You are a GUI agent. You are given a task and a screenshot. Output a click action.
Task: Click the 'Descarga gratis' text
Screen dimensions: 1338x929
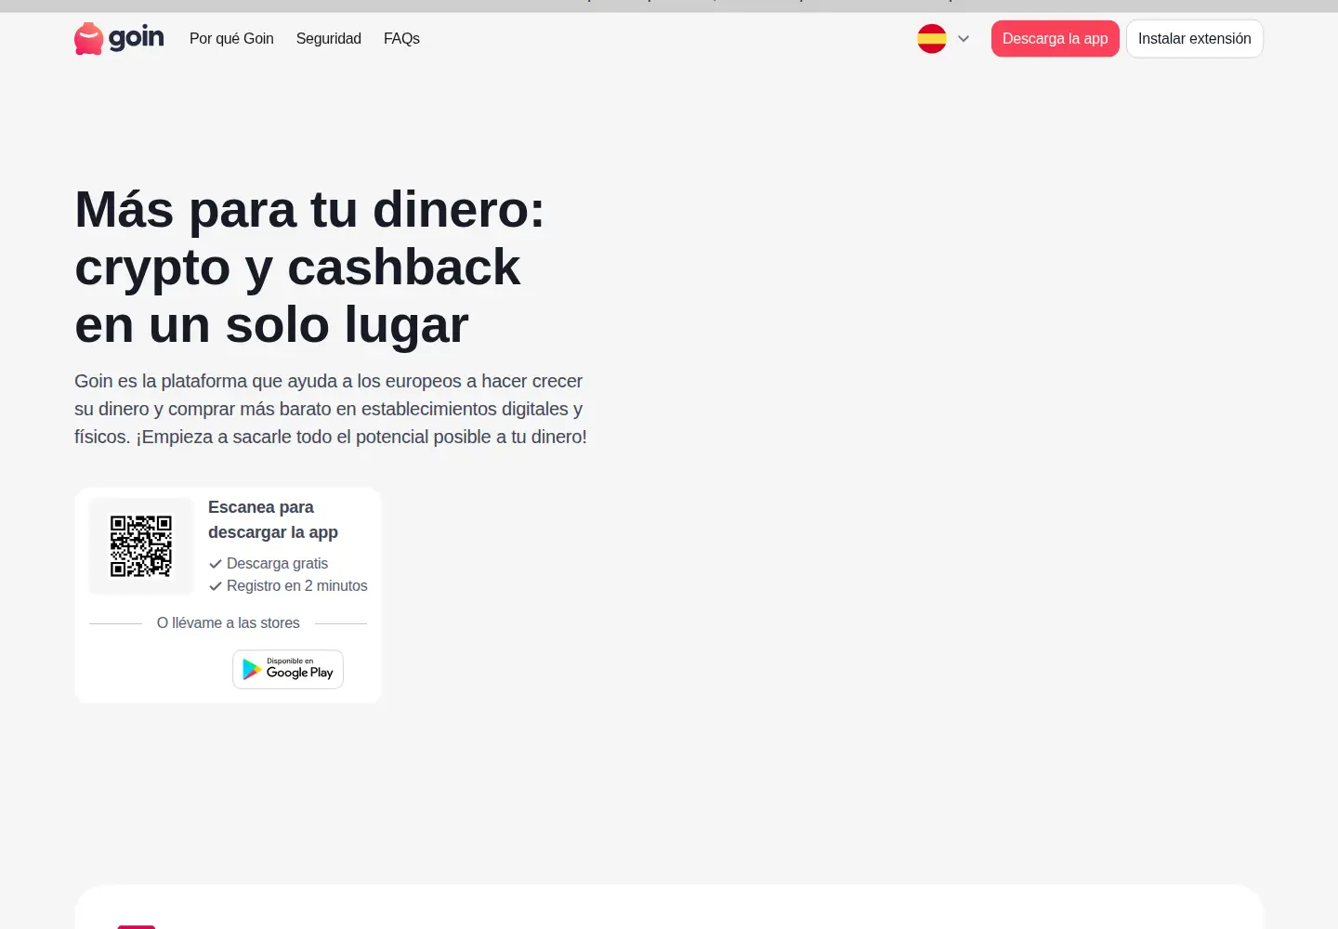point(277,563)
